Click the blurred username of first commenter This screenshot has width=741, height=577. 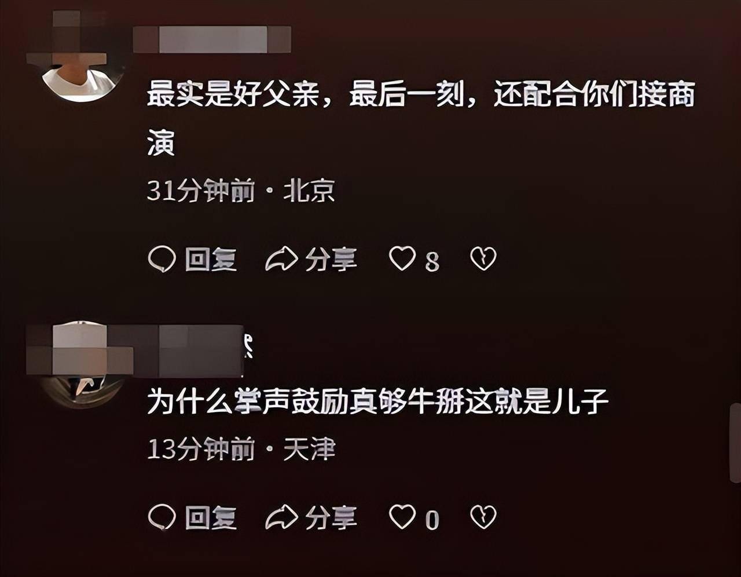(212, 39)
